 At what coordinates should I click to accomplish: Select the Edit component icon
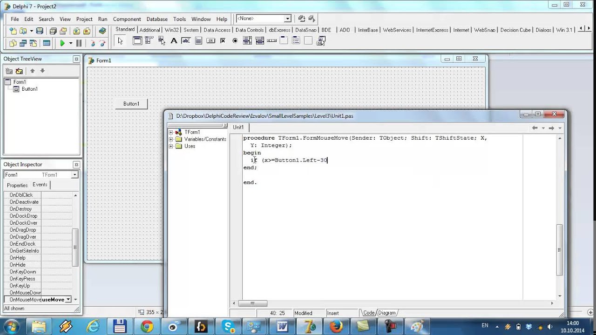pyautogui.click(x=186, y=41)
